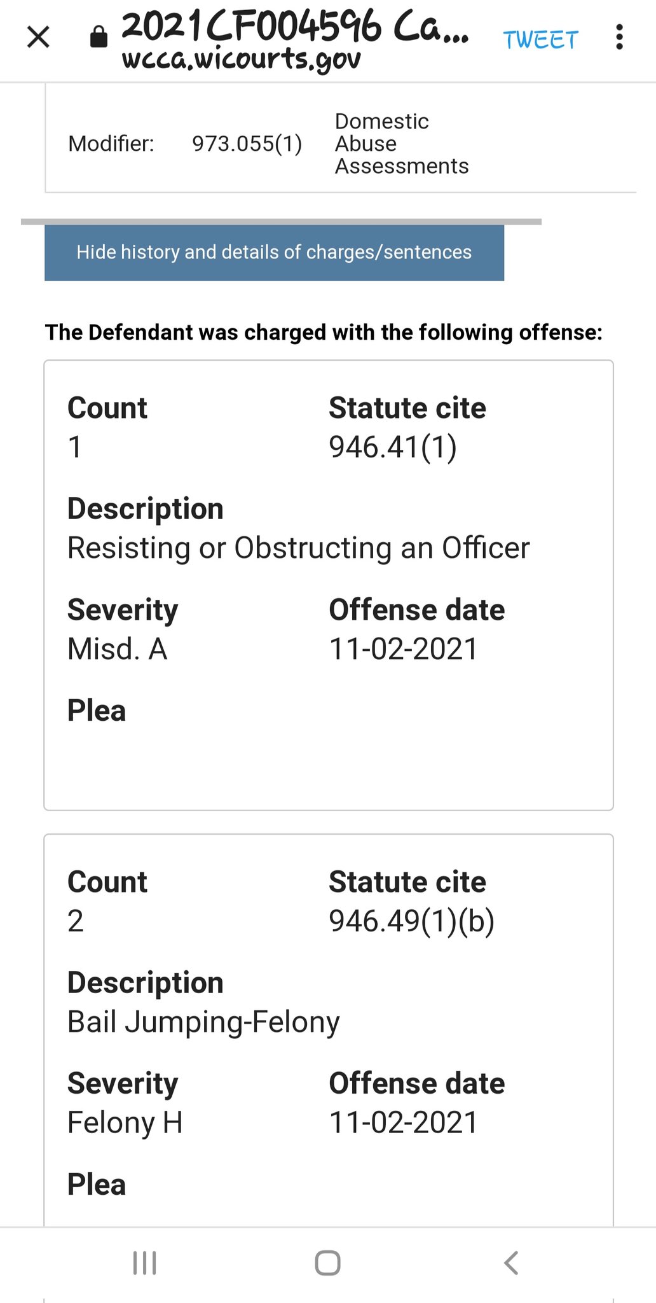Tap the Misd. A severity value

click(x=118, y=649)
